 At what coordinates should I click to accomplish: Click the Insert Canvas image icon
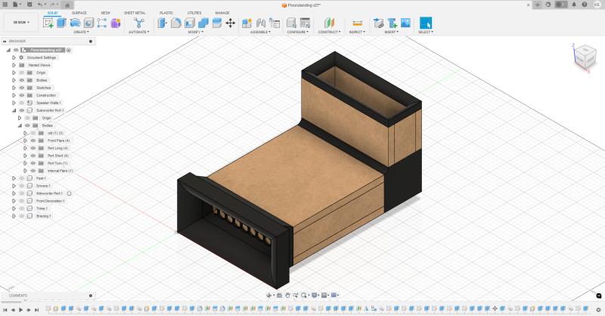click(x=405, y=23)
